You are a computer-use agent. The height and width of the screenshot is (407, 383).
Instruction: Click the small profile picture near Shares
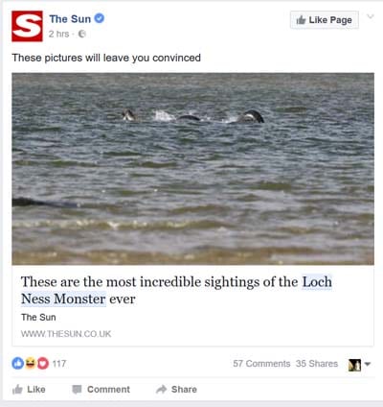[354, 365]
